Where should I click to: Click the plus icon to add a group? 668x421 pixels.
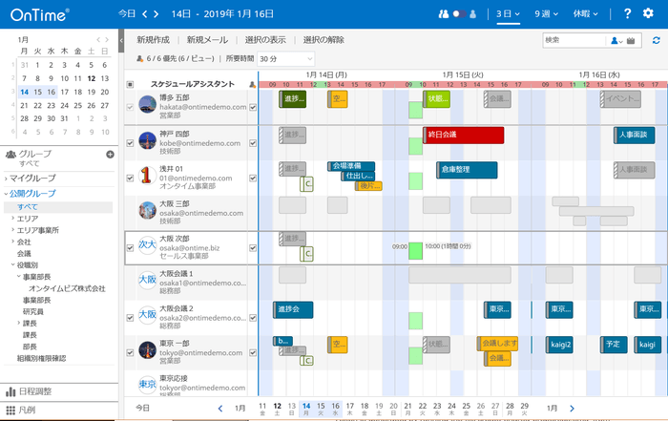pos(110,154)
